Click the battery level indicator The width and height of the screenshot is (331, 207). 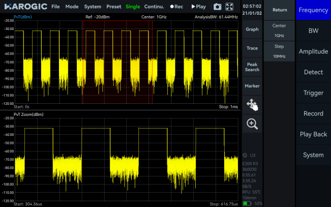(247, 203)
